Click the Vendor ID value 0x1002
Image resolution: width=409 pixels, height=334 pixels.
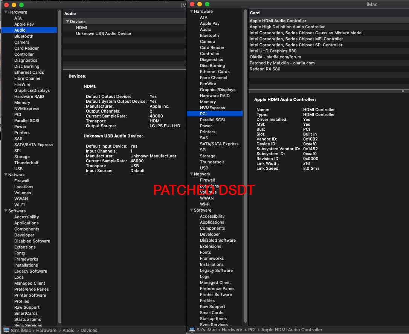[310, 139]
